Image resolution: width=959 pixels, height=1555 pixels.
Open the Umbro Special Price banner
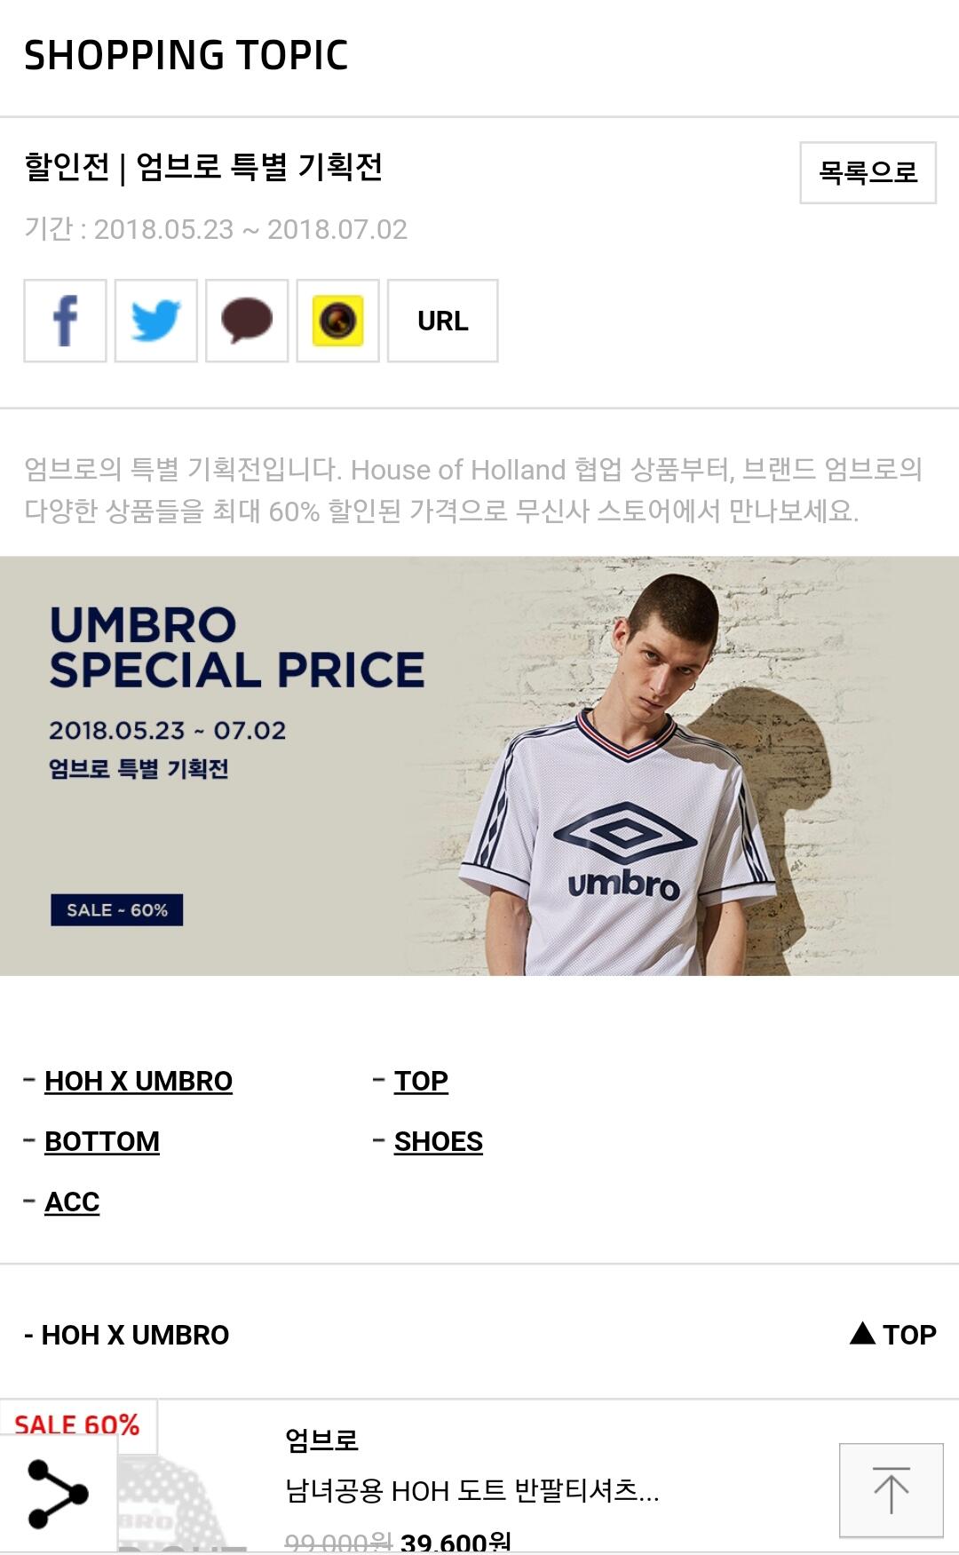[479, 766]
